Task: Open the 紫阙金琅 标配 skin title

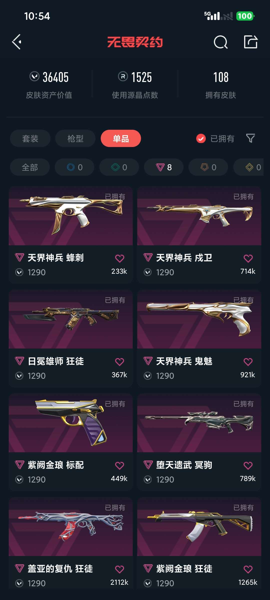Action: pyautogui.click(x=56, y=465)
